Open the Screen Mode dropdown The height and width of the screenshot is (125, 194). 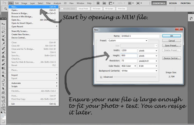tap(139, 3)
